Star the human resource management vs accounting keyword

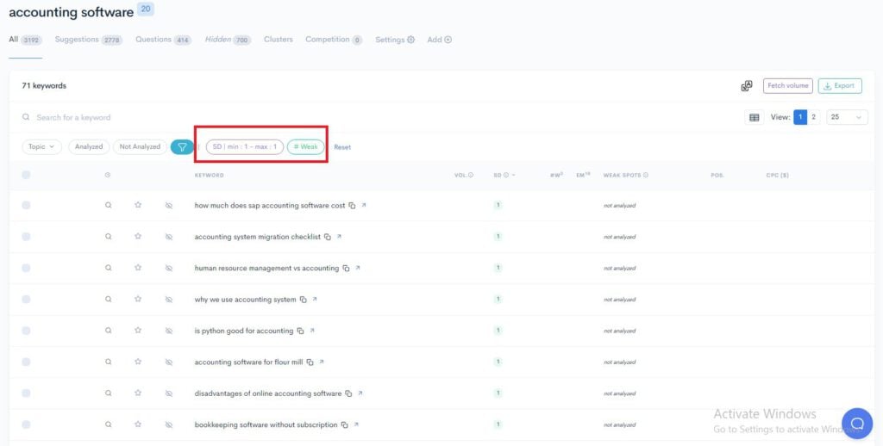point(138,269)
